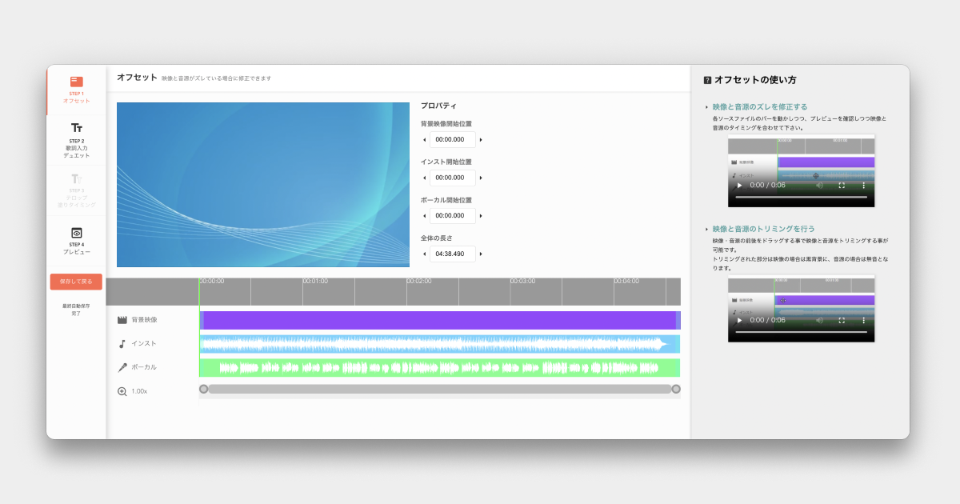This screenshot has height=504, width=960.
Task: Increase the vocal start position
Action: point(481,216)
